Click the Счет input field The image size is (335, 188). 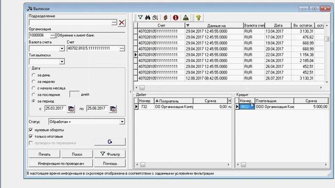[93, 49]
